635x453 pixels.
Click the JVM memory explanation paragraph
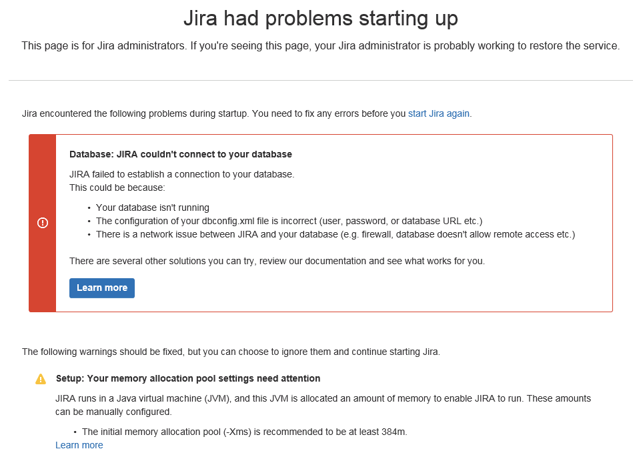coord(323,405)
